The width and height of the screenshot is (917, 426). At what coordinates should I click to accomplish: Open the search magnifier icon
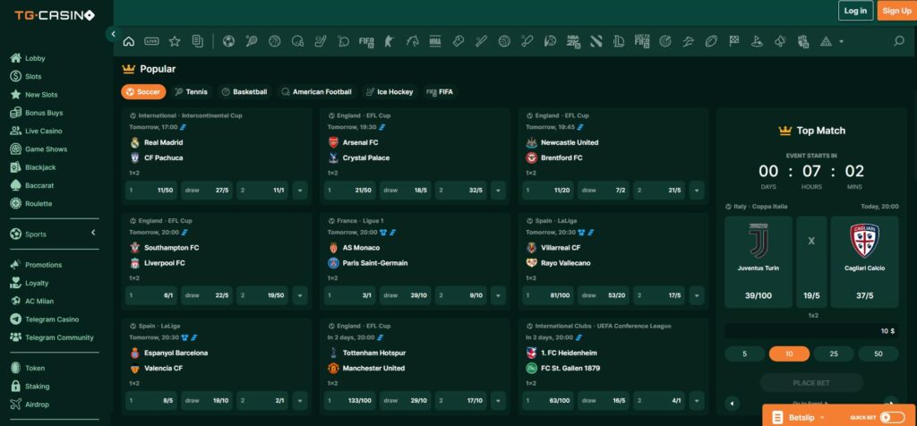[x=899, y=41]
